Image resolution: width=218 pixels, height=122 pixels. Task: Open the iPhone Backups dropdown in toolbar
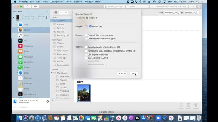click(169, 6)
